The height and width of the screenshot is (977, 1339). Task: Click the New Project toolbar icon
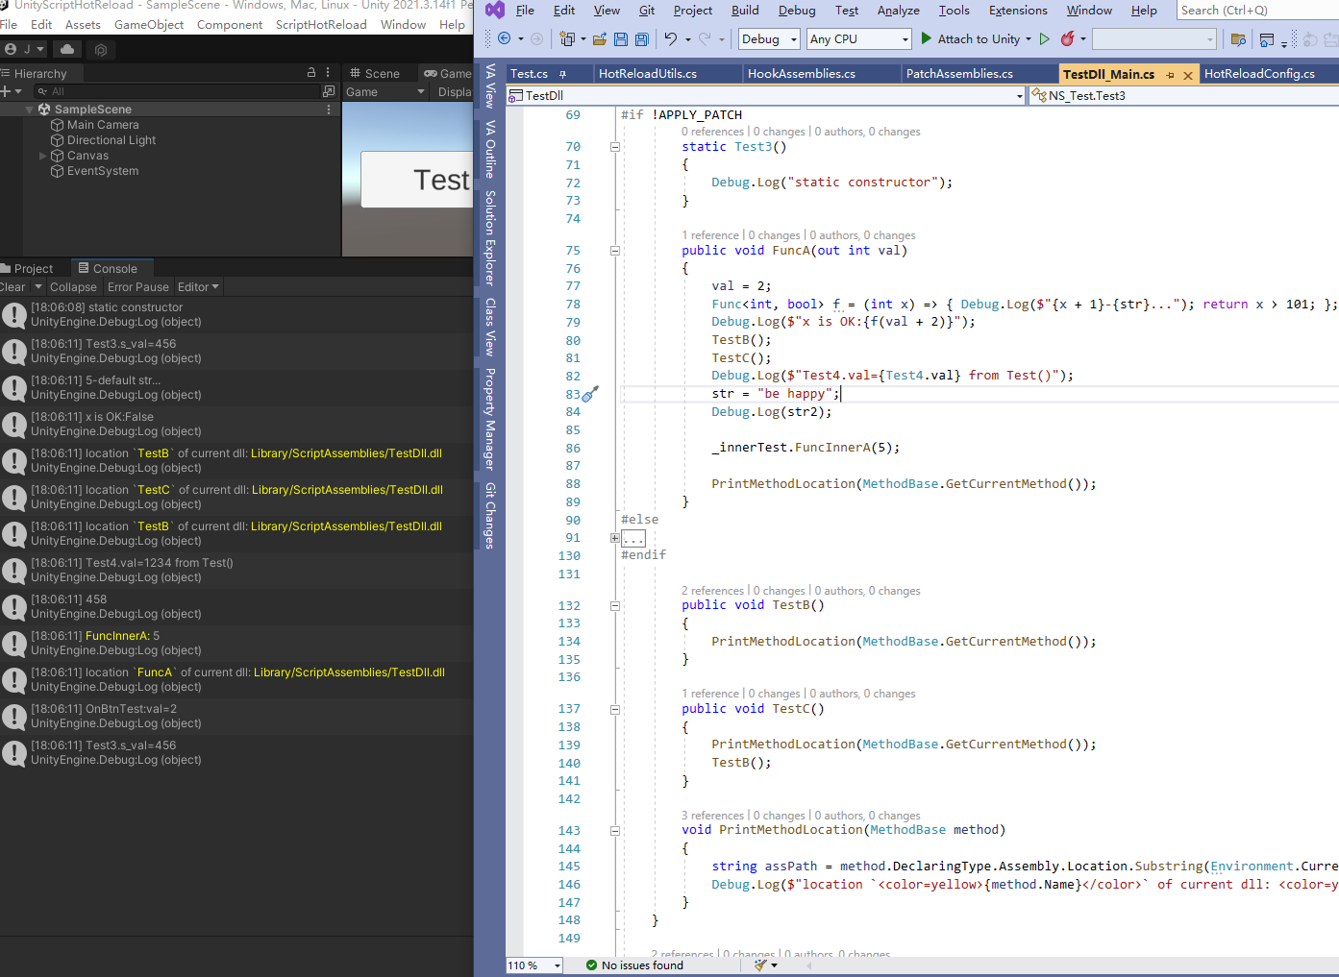pyautogui.click(x=567, y=39)
